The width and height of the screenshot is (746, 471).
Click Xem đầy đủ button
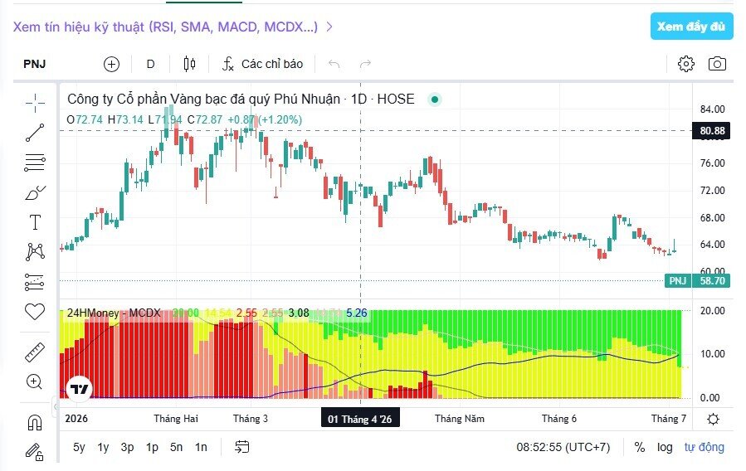pos(692,27)
